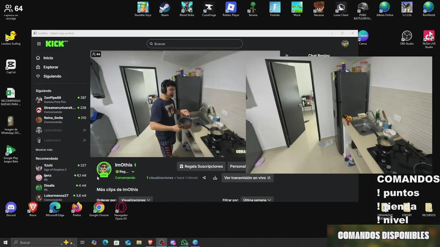Open ImOthis live profile avatar
440x247 pixels.
tap(104, 169)
